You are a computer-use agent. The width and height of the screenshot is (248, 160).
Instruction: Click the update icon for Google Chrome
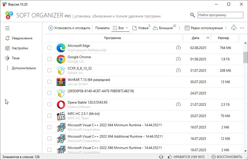(x=178, y=59)
